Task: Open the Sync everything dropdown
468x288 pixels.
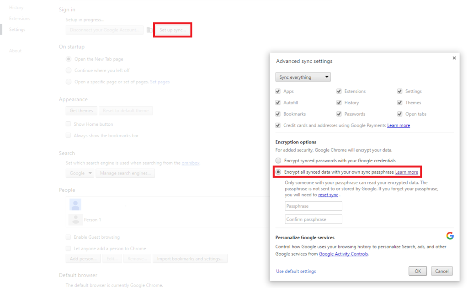Action: (303, 77)
